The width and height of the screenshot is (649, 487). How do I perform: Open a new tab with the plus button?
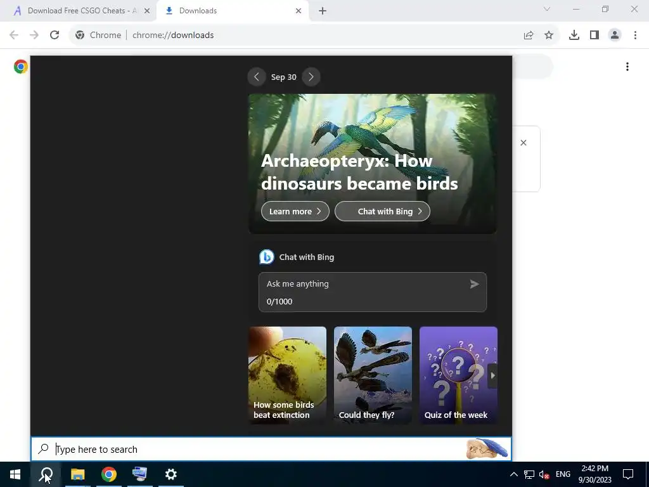click(323, 11)
